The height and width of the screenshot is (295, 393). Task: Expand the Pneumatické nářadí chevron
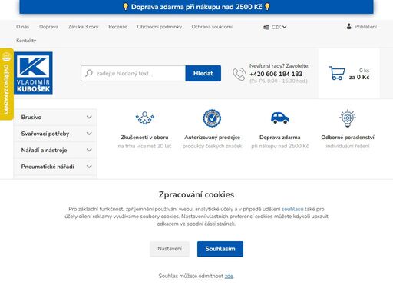coord(89,167)
